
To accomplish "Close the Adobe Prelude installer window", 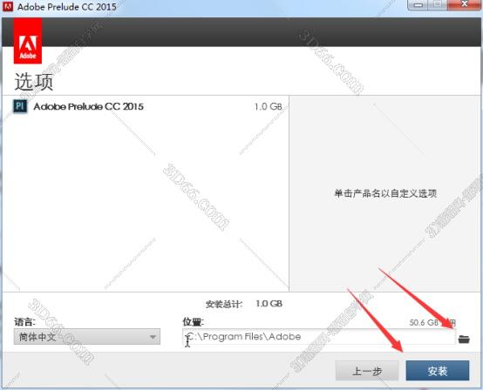I will click(x=464, y=4).
